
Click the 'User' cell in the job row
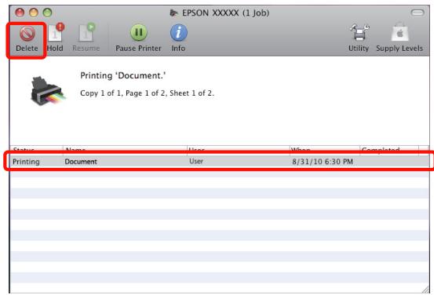pyautogui.click(x=196, y=161)
